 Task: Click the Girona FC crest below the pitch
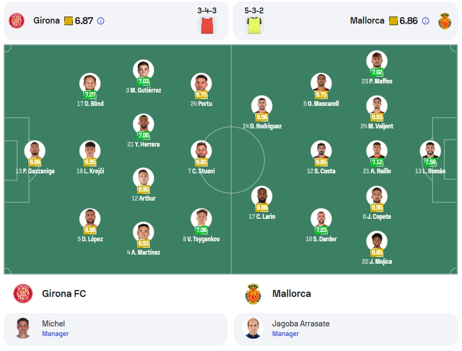pyautogui.click(x=23, y=293)
